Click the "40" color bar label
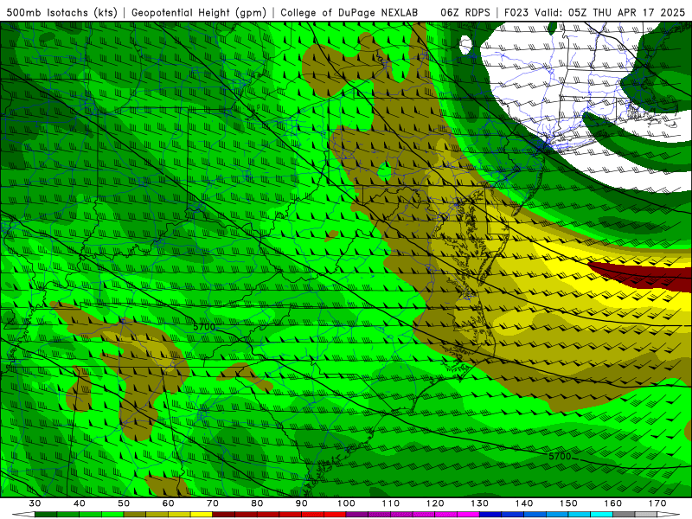The width and height of the screenshot is (692, 519). click(x=80, y=503)
